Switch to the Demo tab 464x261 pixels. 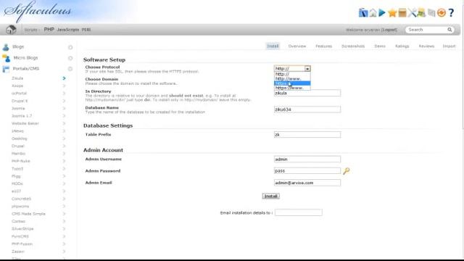point(380,46)
